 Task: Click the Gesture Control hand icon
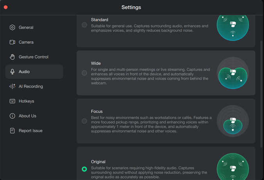click(x=12, y=57)
